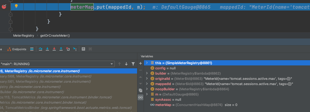Expand the mappedId variable node
Image resolution: width=310 pixels, height=112 pixels.
[x=147, y=84]
